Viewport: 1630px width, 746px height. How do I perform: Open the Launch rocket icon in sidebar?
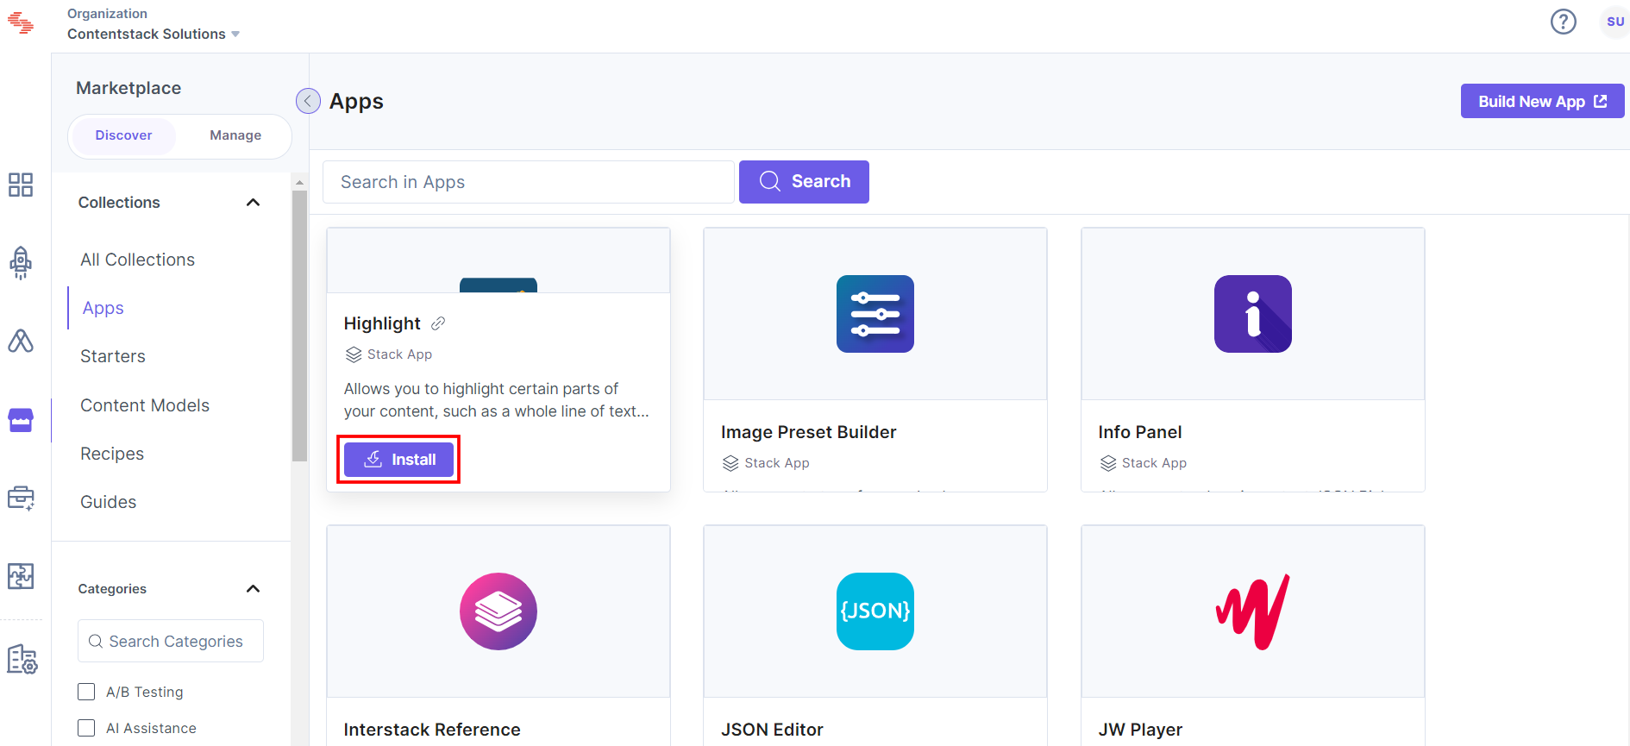point(21,262)
